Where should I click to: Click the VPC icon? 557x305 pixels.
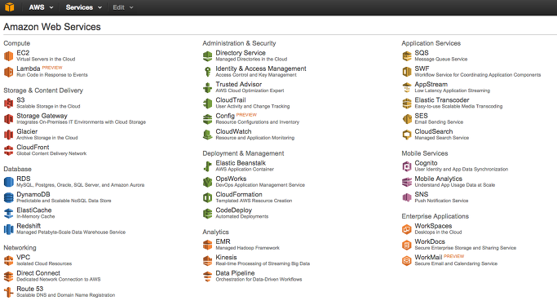tap(8, 260)
